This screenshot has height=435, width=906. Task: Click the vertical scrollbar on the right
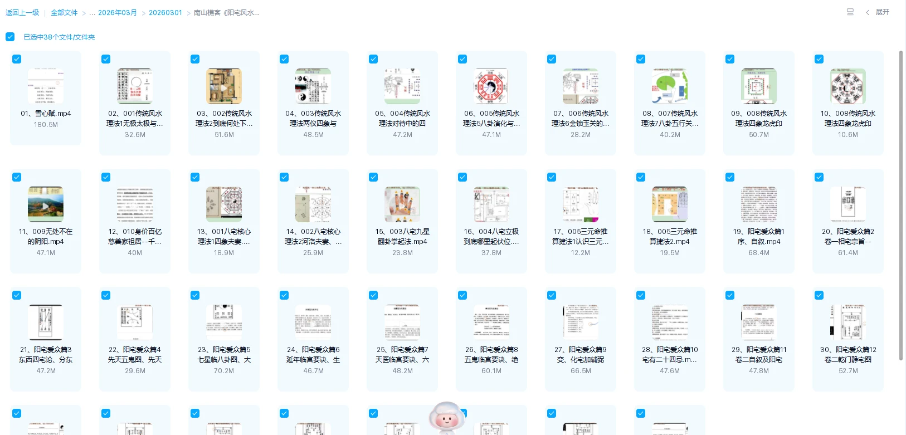click(901, 167)
